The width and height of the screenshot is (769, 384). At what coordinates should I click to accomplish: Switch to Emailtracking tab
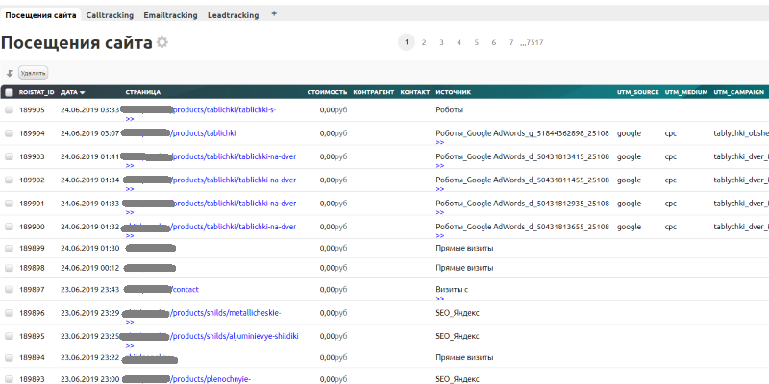(171, 15)
